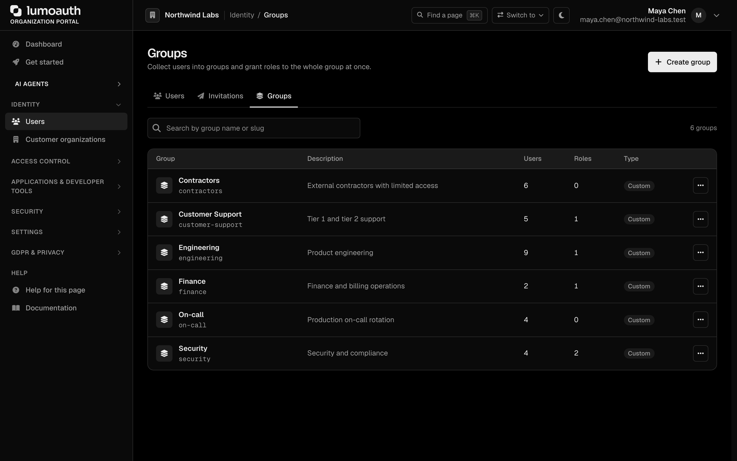Click the Finance group layers icon
Image resolution: width=737 pixels, height=461 pixels.
pos(164,286)
